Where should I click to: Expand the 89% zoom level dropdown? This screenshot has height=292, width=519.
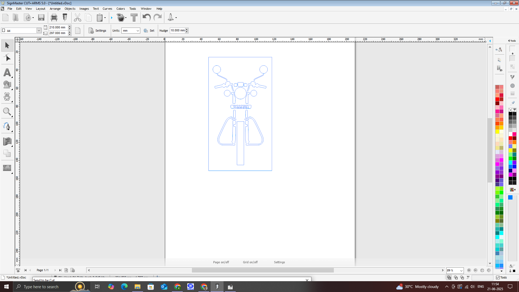point(461,270)
